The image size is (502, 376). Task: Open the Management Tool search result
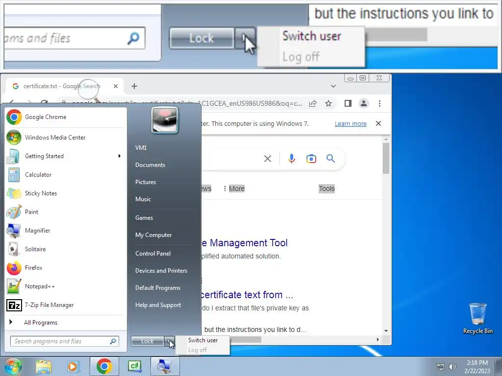click(x=245, y=243)
